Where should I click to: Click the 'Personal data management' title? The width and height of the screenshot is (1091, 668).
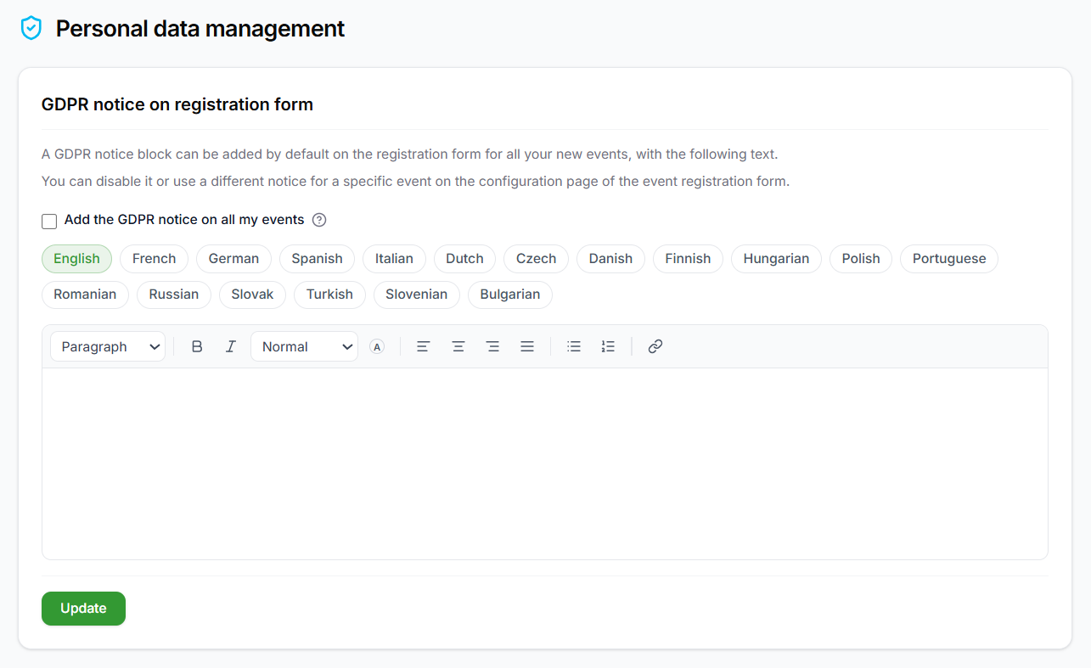tap(200, 29)
